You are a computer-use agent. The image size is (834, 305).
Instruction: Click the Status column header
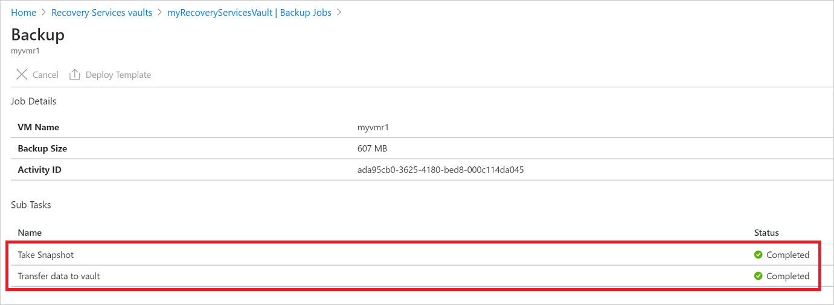coord(766,233)
